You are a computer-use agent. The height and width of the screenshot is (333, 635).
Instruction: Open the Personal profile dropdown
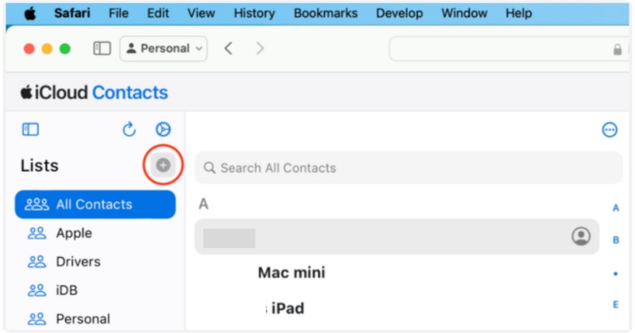(x=164, y=48)
